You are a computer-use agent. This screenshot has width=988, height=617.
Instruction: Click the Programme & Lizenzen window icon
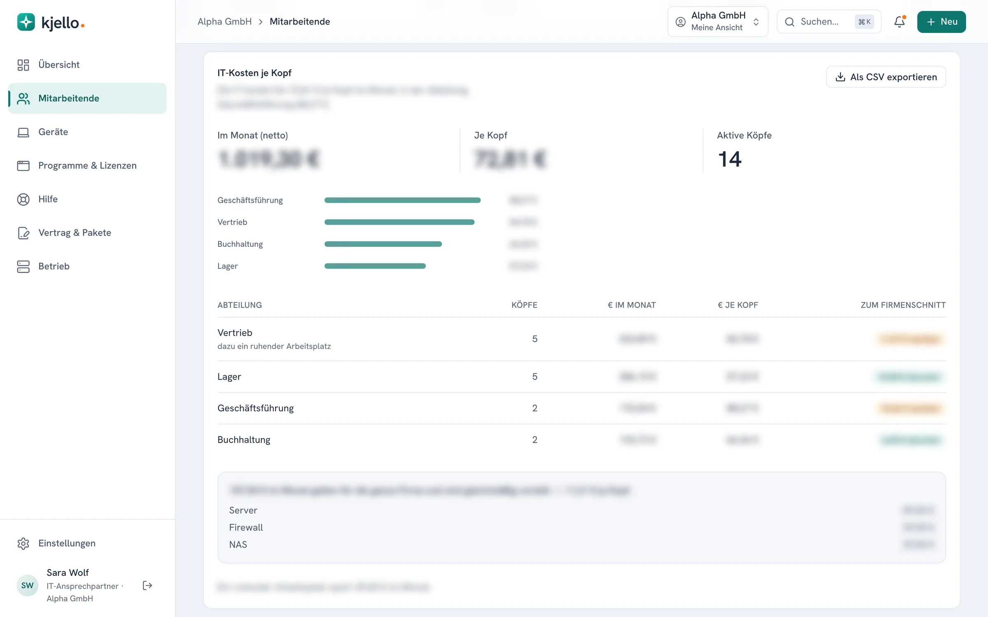23,166
